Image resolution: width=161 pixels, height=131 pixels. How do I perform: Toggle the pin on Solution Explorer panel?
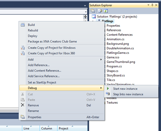tap(152, 5)
